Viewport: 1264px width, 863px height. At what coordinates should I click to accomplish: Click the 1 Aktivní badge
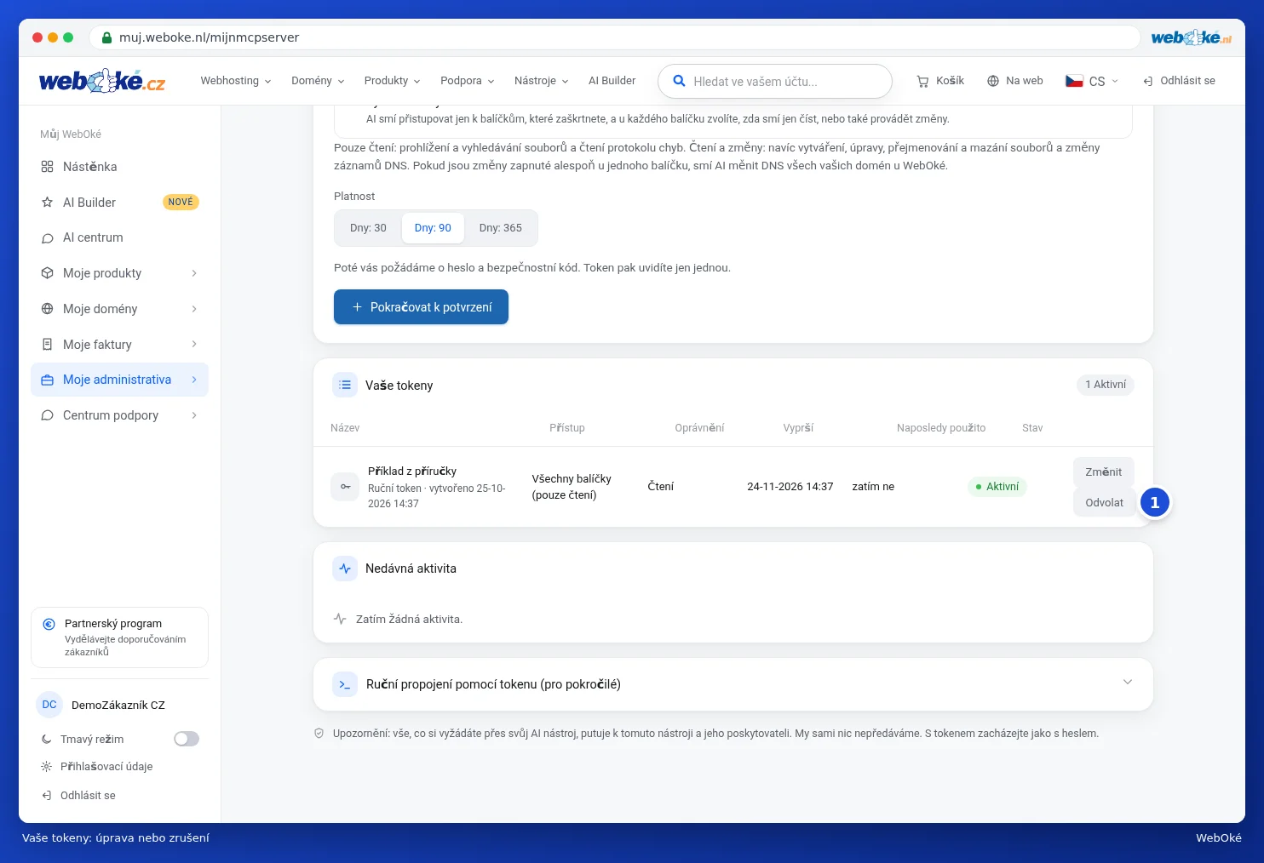tap(1106, 385)
